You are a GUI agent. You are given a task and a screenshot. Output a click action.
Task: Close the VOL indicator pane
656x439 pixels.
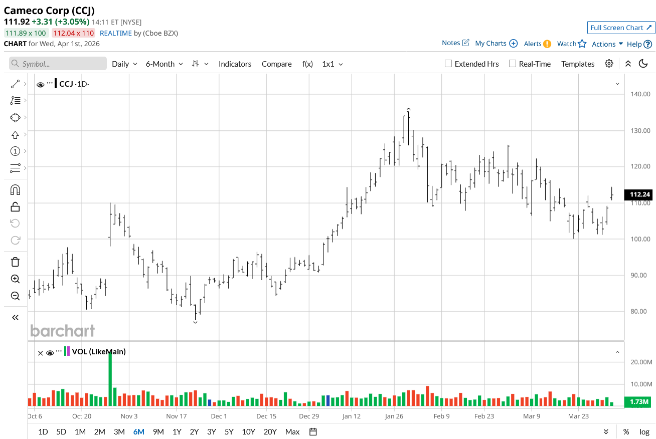pos(41,353)
